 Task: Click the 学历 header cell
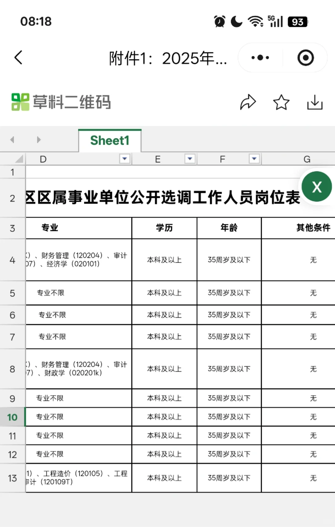pos(164,228)
